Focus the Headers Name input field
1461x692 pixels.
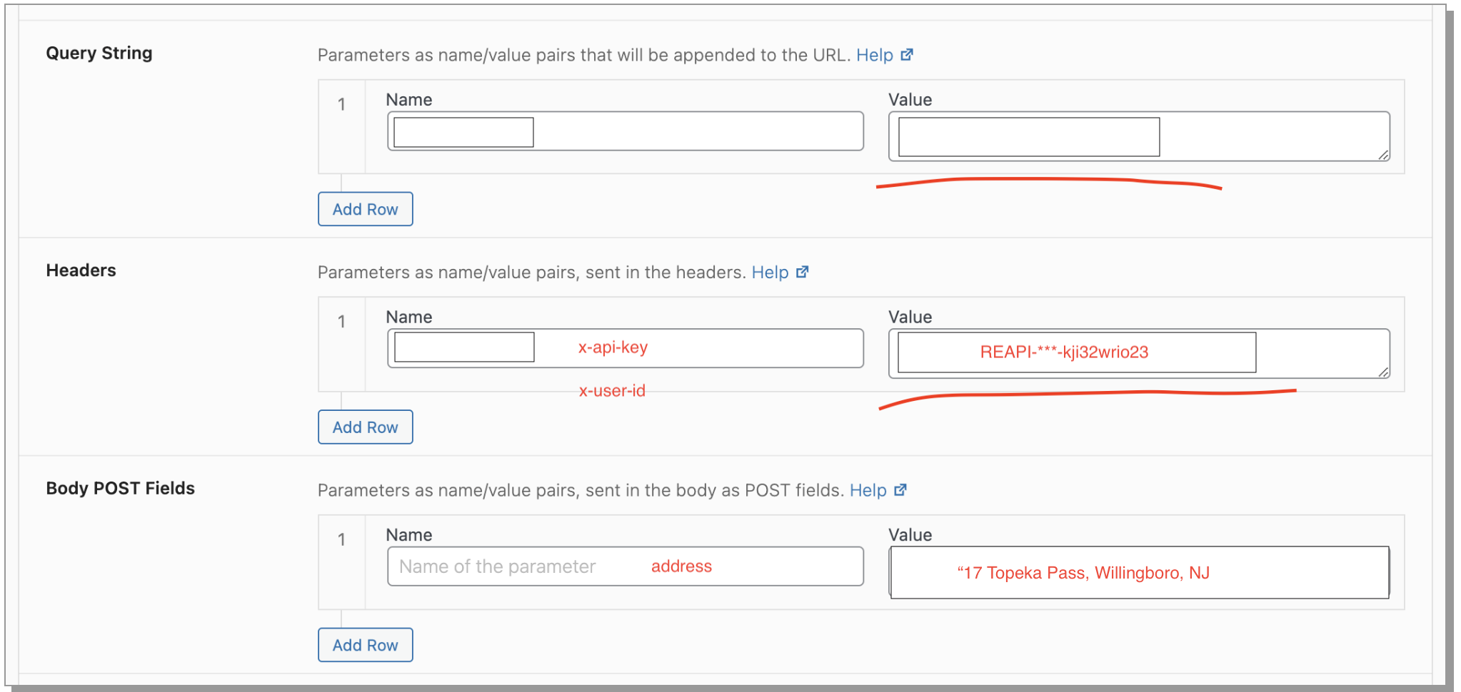[626, 348]
